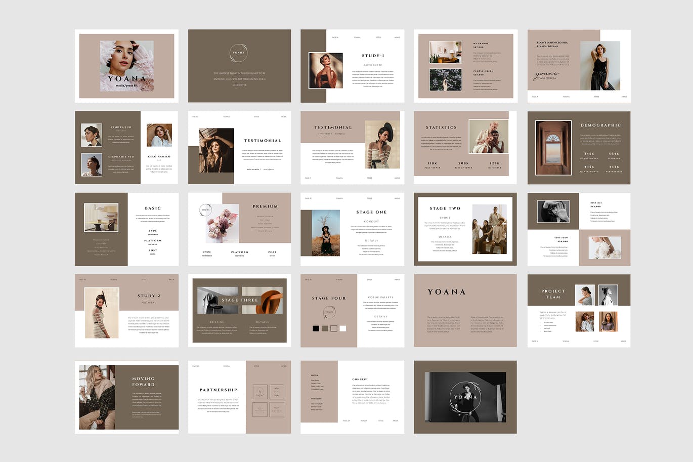This screenshot has height=462, width=693.
Task: Pick the black swatch on the Stage Four slide
Action: coord(316,328)
